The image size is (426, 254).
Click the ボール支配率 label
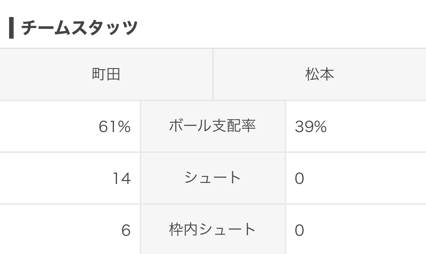(x=212, y=126)
